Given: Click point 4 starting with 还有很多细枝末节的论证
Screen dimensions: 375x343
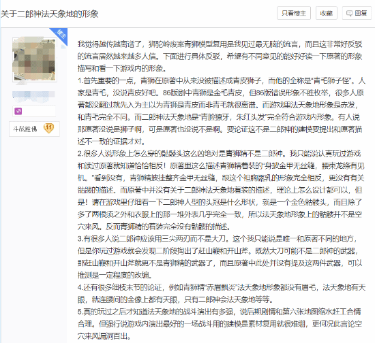Looking at the screenshot, I should tap(221, 293).
